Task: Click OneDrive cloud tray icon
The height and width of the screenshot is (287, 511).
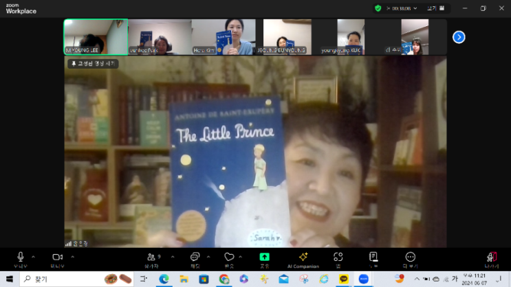Action: 436,279
